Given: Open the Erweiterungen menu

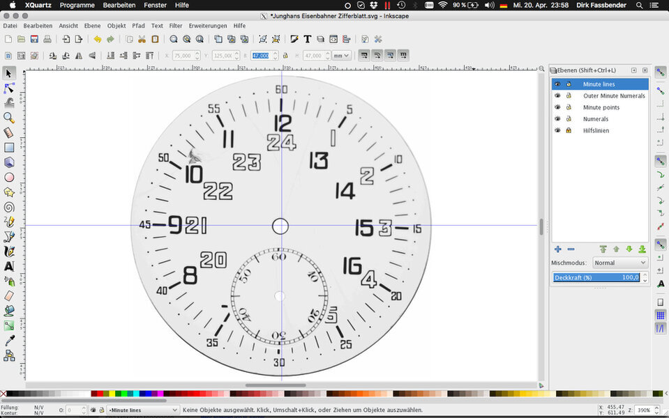Looking at the screenshot, I should click(x=208, y=26).
